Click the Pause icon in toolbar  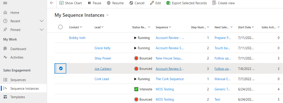(x=89, y=3)
